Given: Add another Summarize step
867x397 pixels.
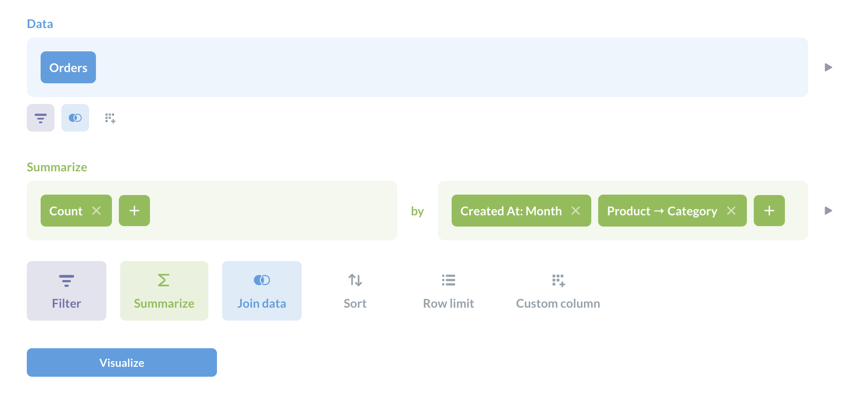Looking at the screenshot, I should pos(164,291).
